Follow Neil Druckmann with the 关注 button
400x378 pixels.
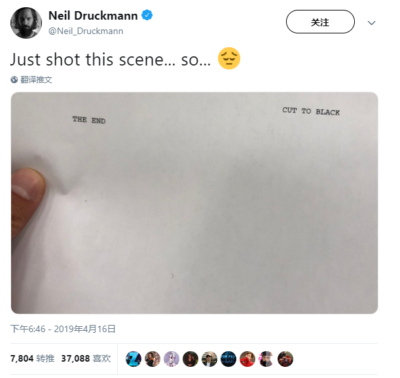320,22
